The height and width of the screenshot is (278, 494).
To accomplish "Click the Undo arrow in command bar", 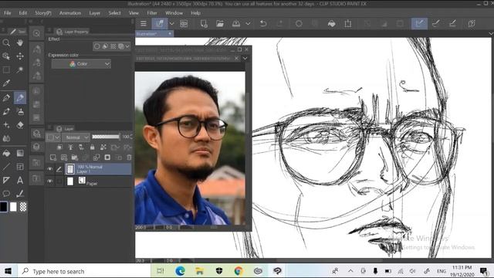I will pyautogui.click(x=263, y=24).
